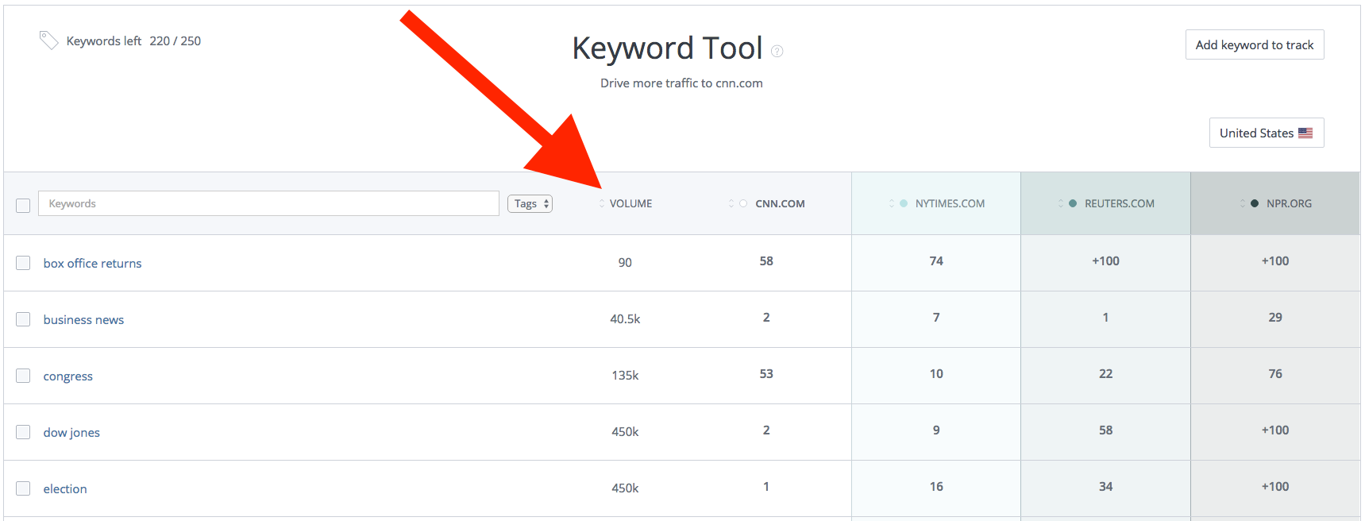Open the Keyword Tool help icon
Image resolution: width=1365 pixels, height=521 pixels.
pos(777,51)
